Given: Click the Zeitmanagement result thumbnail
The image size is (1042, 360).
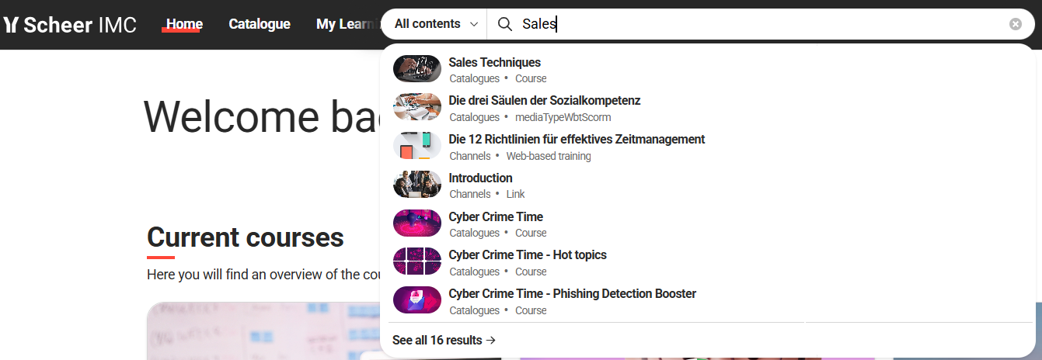Looking at the screenshot, I should (x=417, y=146).
